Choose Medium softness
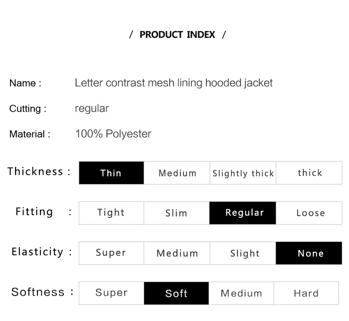 (x=241, y=293)
